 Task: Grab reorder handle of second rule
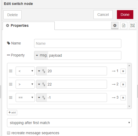pyautogui.click(x=11, y=84)
